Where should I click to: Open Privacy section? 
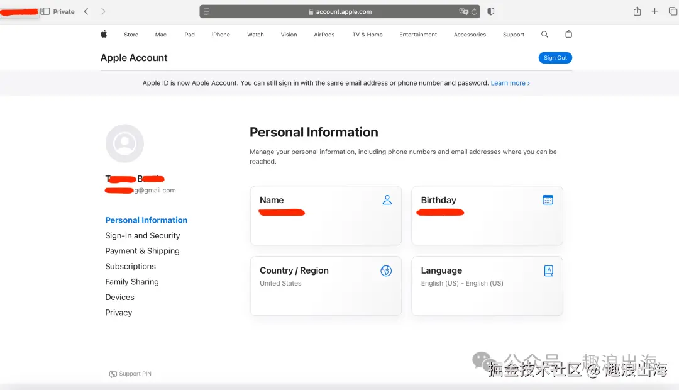click(119, 313)
